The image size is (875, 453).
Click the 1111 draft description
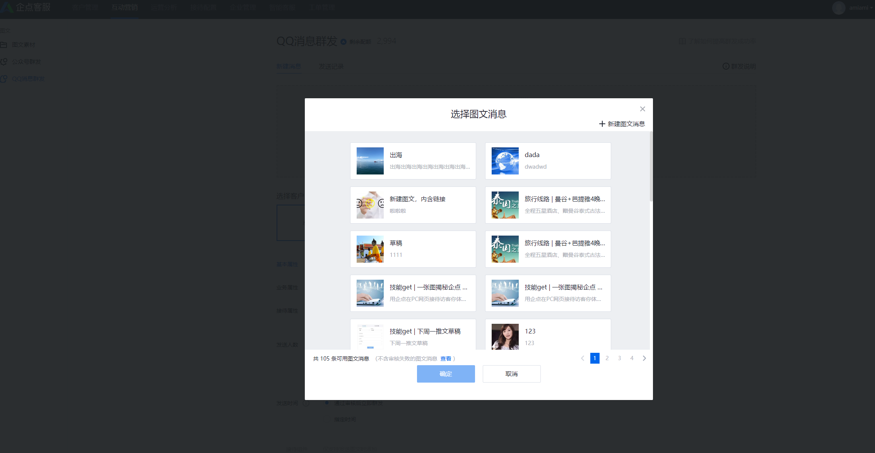[x=396, y=255]
